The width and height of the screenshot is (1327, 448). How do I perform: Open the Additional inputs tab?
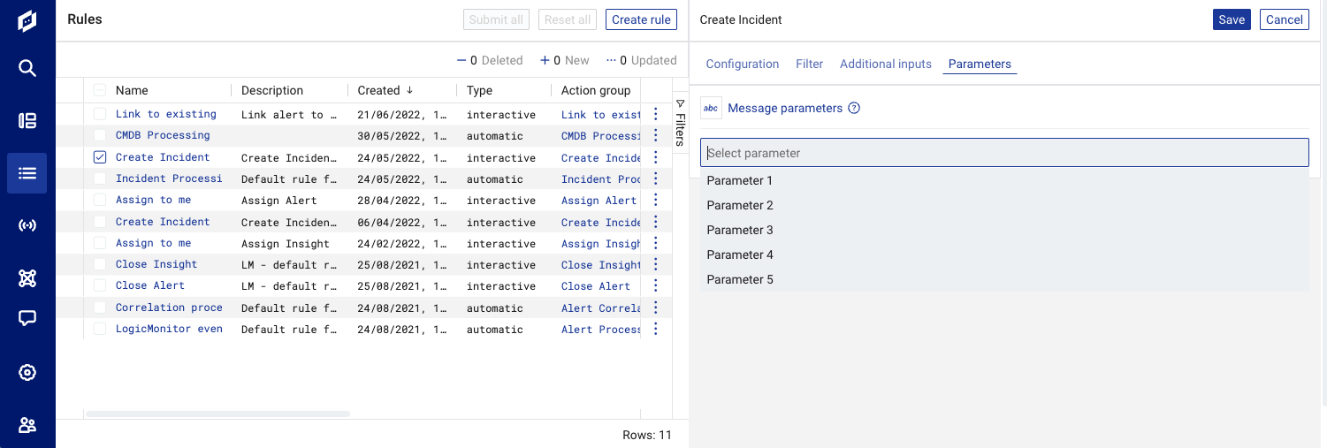click(886, 64)
